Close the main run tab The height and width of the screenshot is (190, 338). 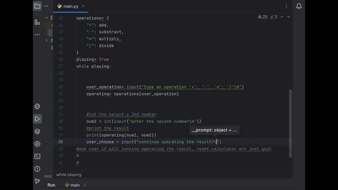pyautogui.click(x=85, y=185)
